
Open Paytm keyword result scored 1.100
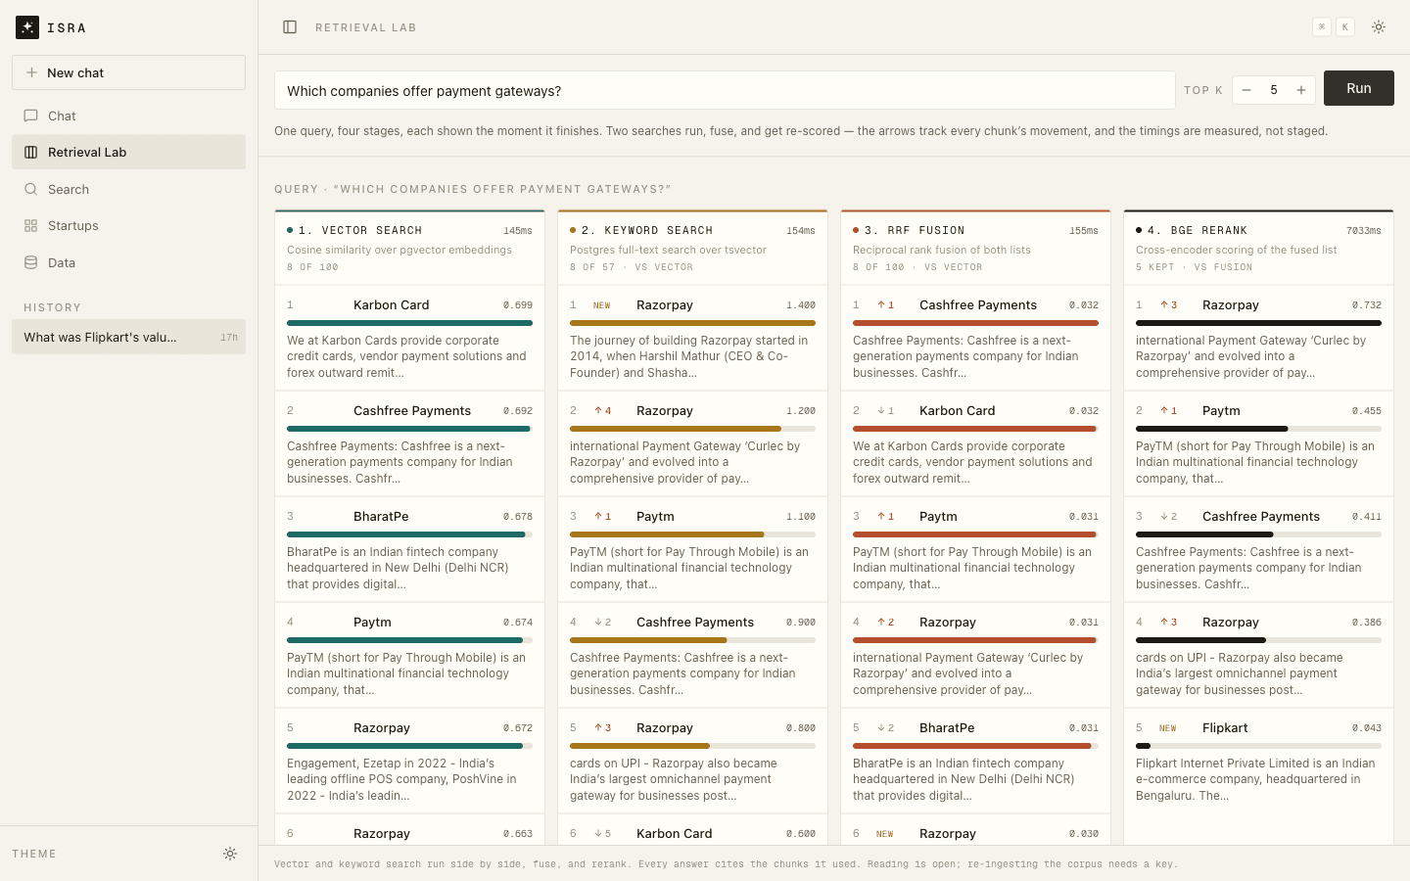pos(692,549)
